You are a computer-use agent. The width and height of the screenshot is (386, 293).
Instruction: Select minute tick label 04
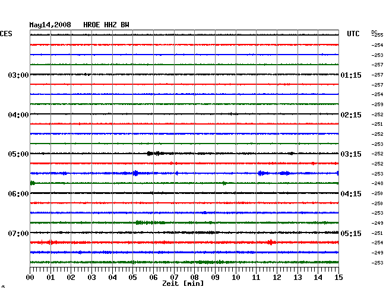click(x=112, y=278)
